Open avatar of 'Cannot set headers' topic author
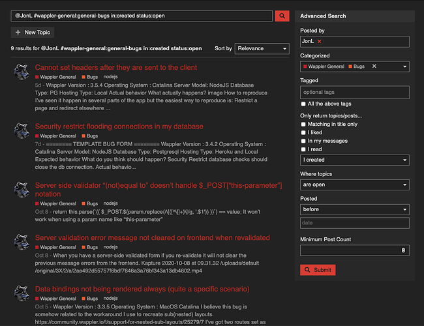Image resolution: width=424 pixels, height=326 pixels. tap(22, 72)
